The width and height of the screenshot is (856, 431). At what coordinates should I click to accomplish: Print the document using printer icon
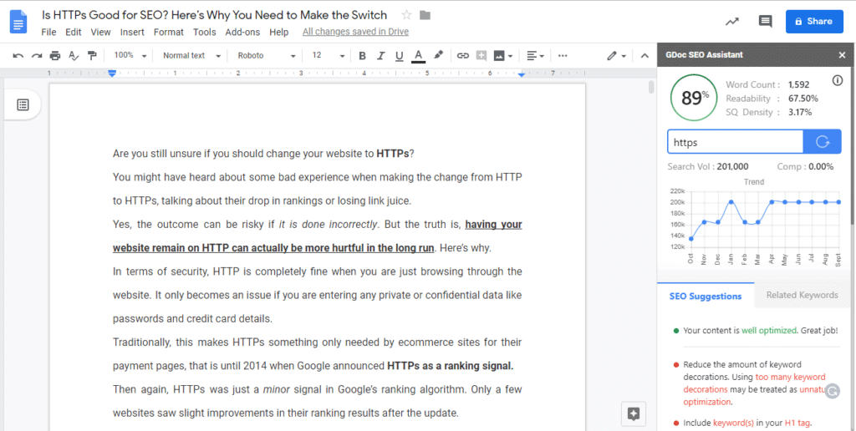[55, 56]
